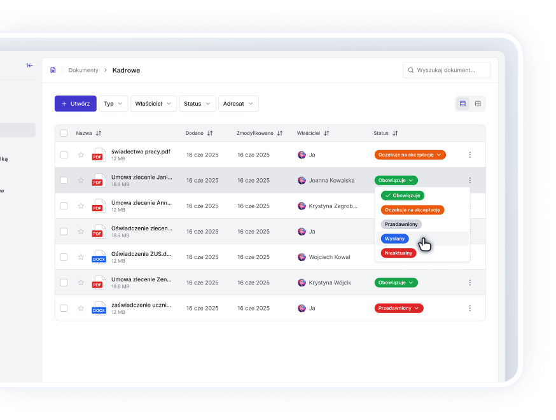Select checkbox for Oświadczenie ZUS row
Viewport: 556px width, 420px height.
pos(64,257)
